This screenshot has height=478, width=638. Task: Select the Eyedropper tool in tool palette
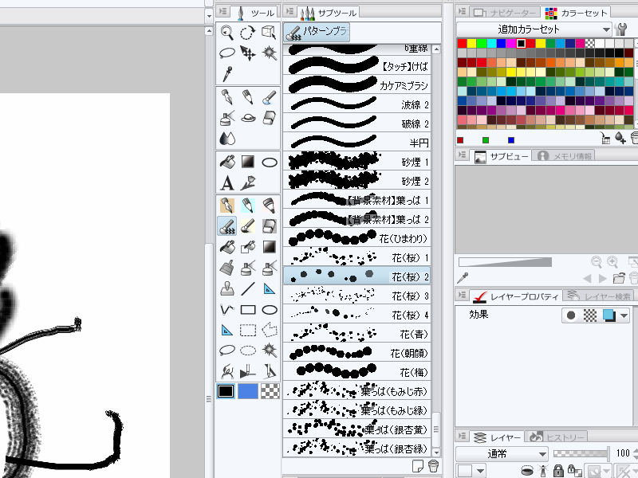(x=226, y=74)
